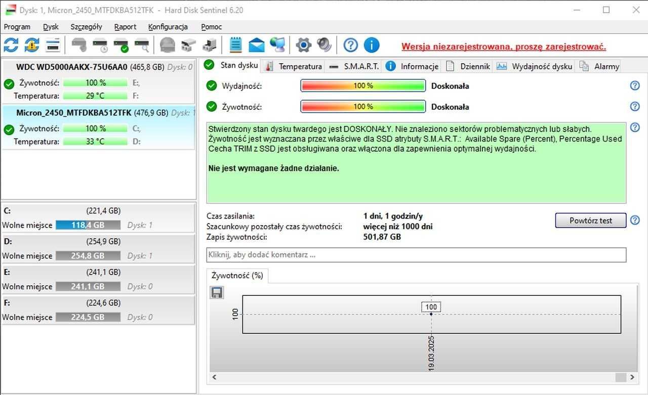Click WDC temperature value 29 °C
Viewport: 648px width, 395px height.
[96, 96]
